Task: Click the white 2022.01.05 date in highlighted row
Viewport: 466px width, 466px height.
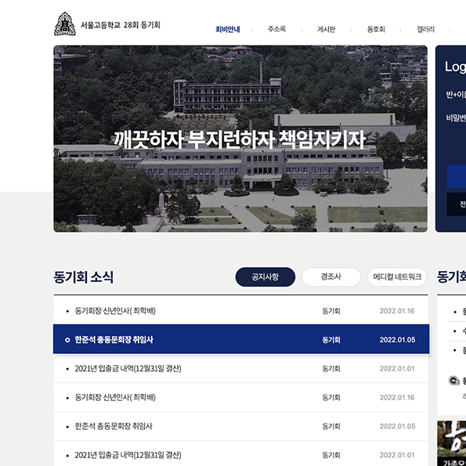Action: 397,340
